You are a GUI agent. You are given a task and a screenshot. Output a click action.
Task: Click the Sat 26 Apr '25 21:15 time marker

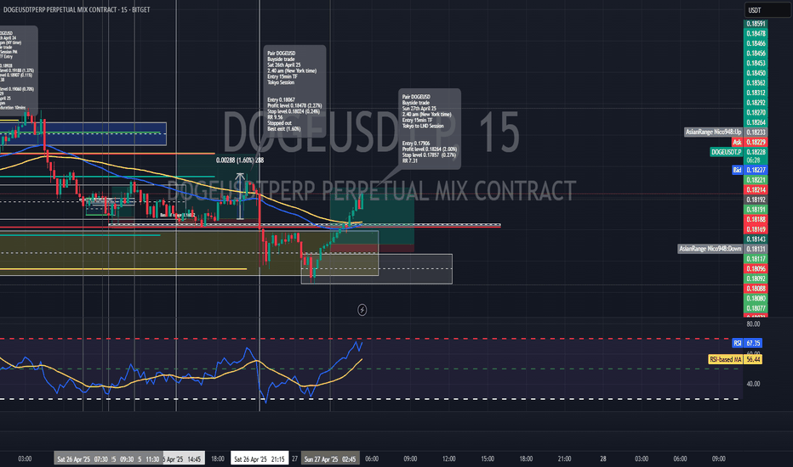tap(260, 459)
